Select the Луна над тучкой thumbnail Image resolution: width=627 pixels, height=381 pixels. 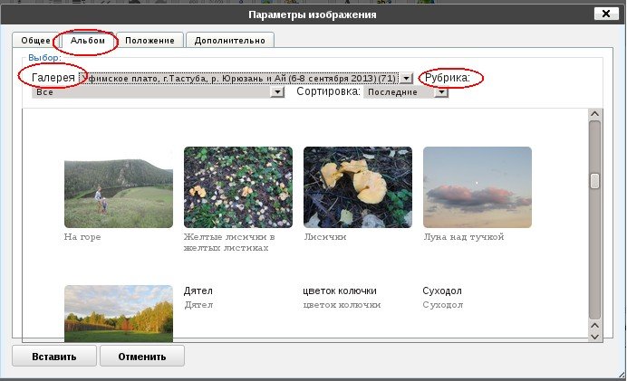tap(477, 186)
